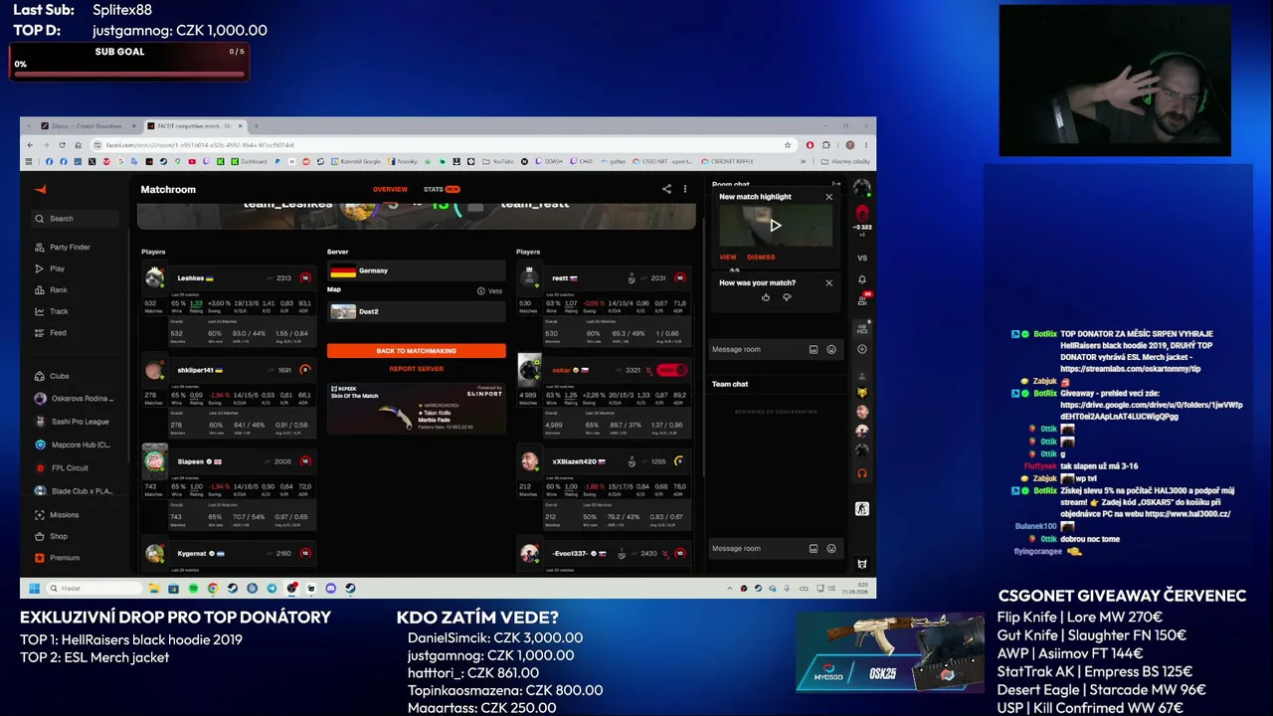Image resolution: width=1273 pixels, height=716 pixels.
Task: Switch to the OVERVIEW tab
Action: tap(390, 189)
